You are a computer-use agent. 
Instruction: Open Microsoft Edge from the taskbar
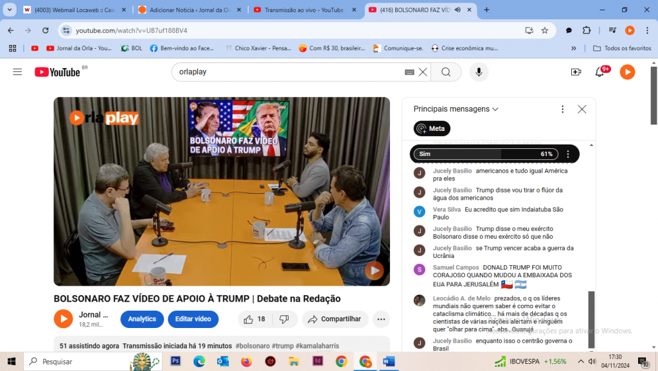199,361
